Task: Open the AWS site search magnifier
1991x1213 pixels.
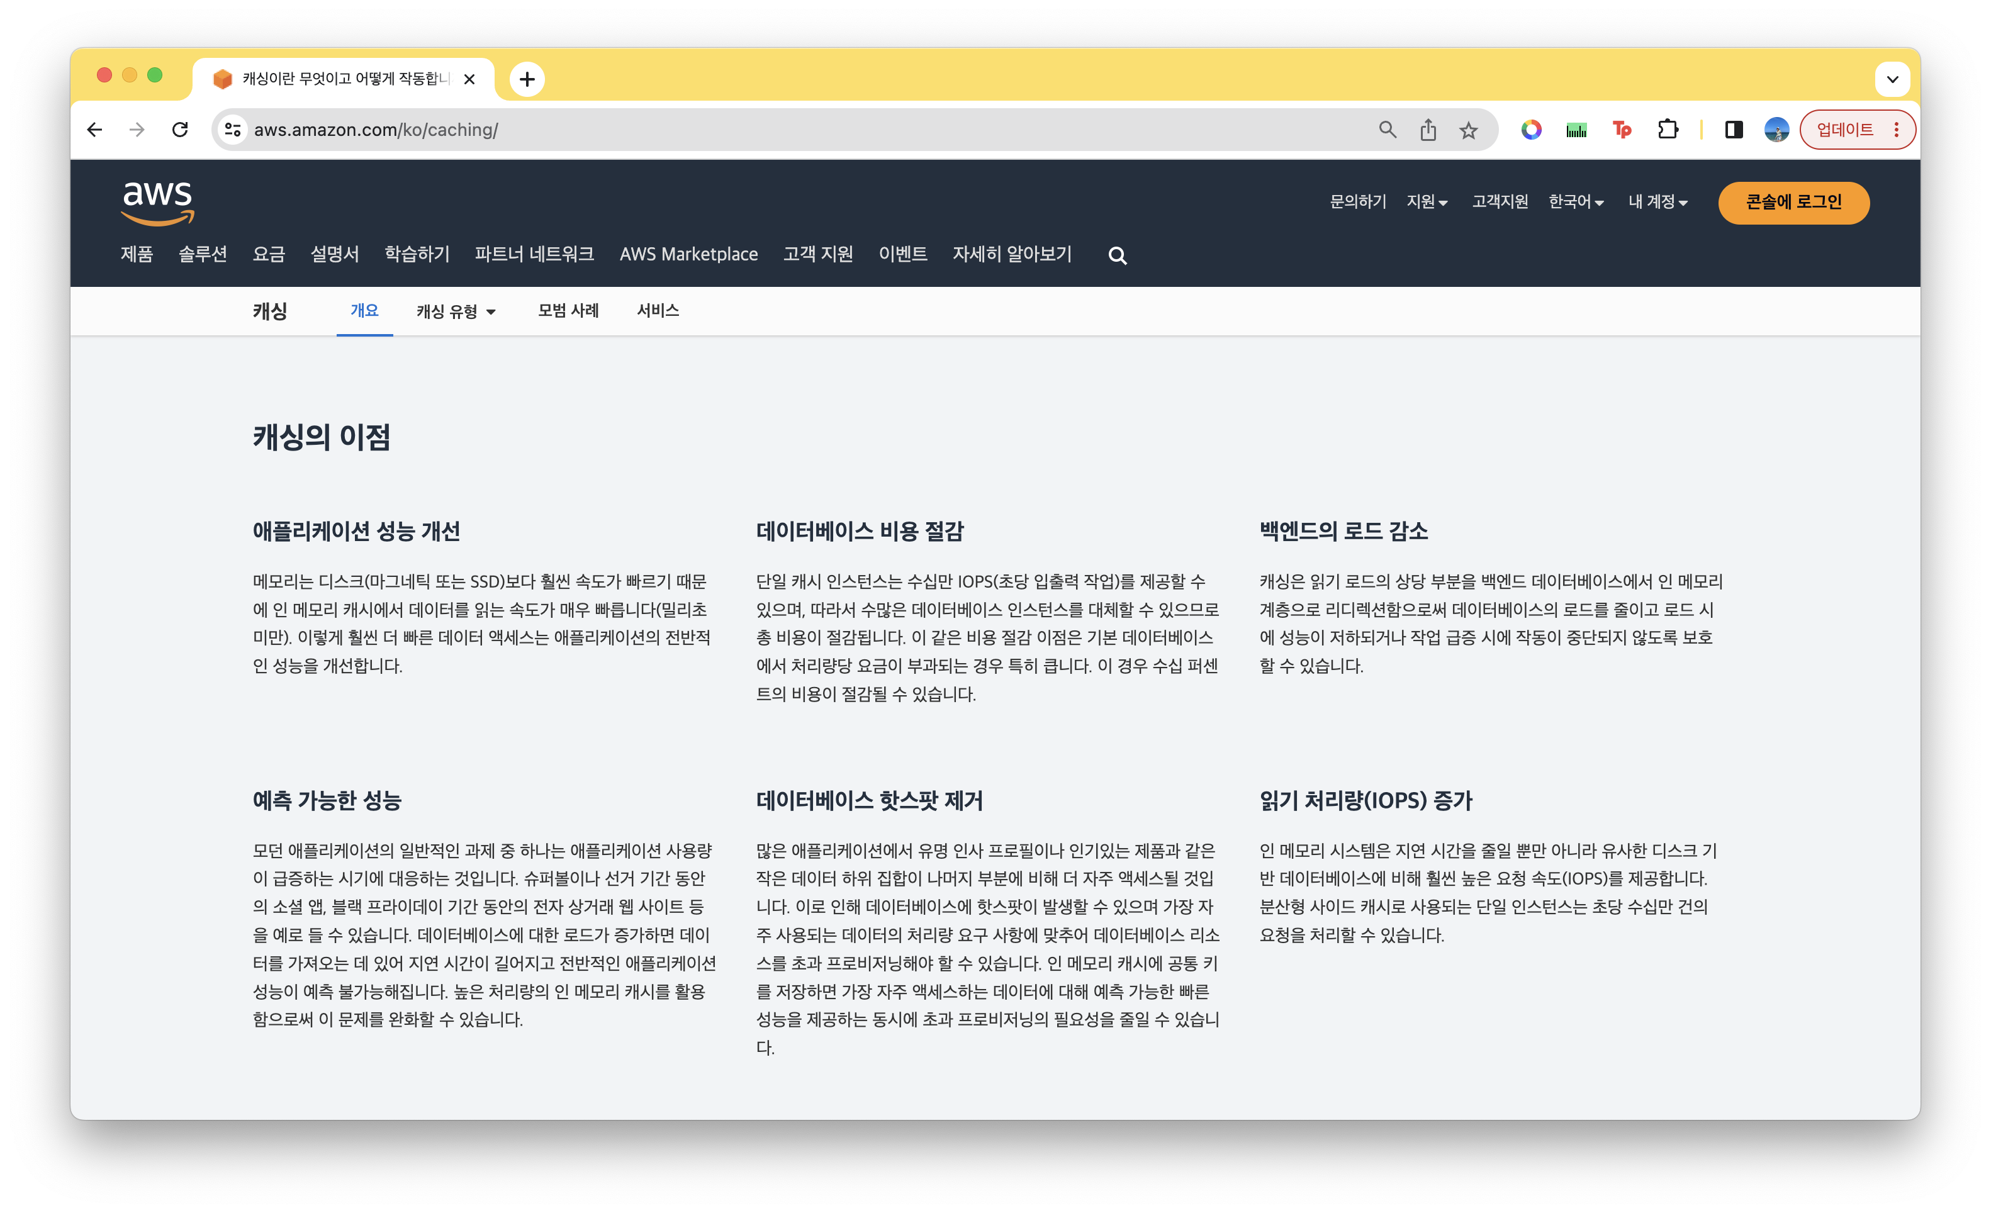Action: tap(1117, 255)
